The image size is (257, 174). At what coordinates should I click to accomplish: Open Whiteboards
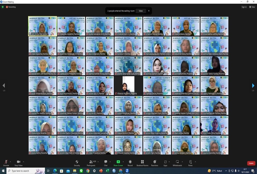point(177,163)
